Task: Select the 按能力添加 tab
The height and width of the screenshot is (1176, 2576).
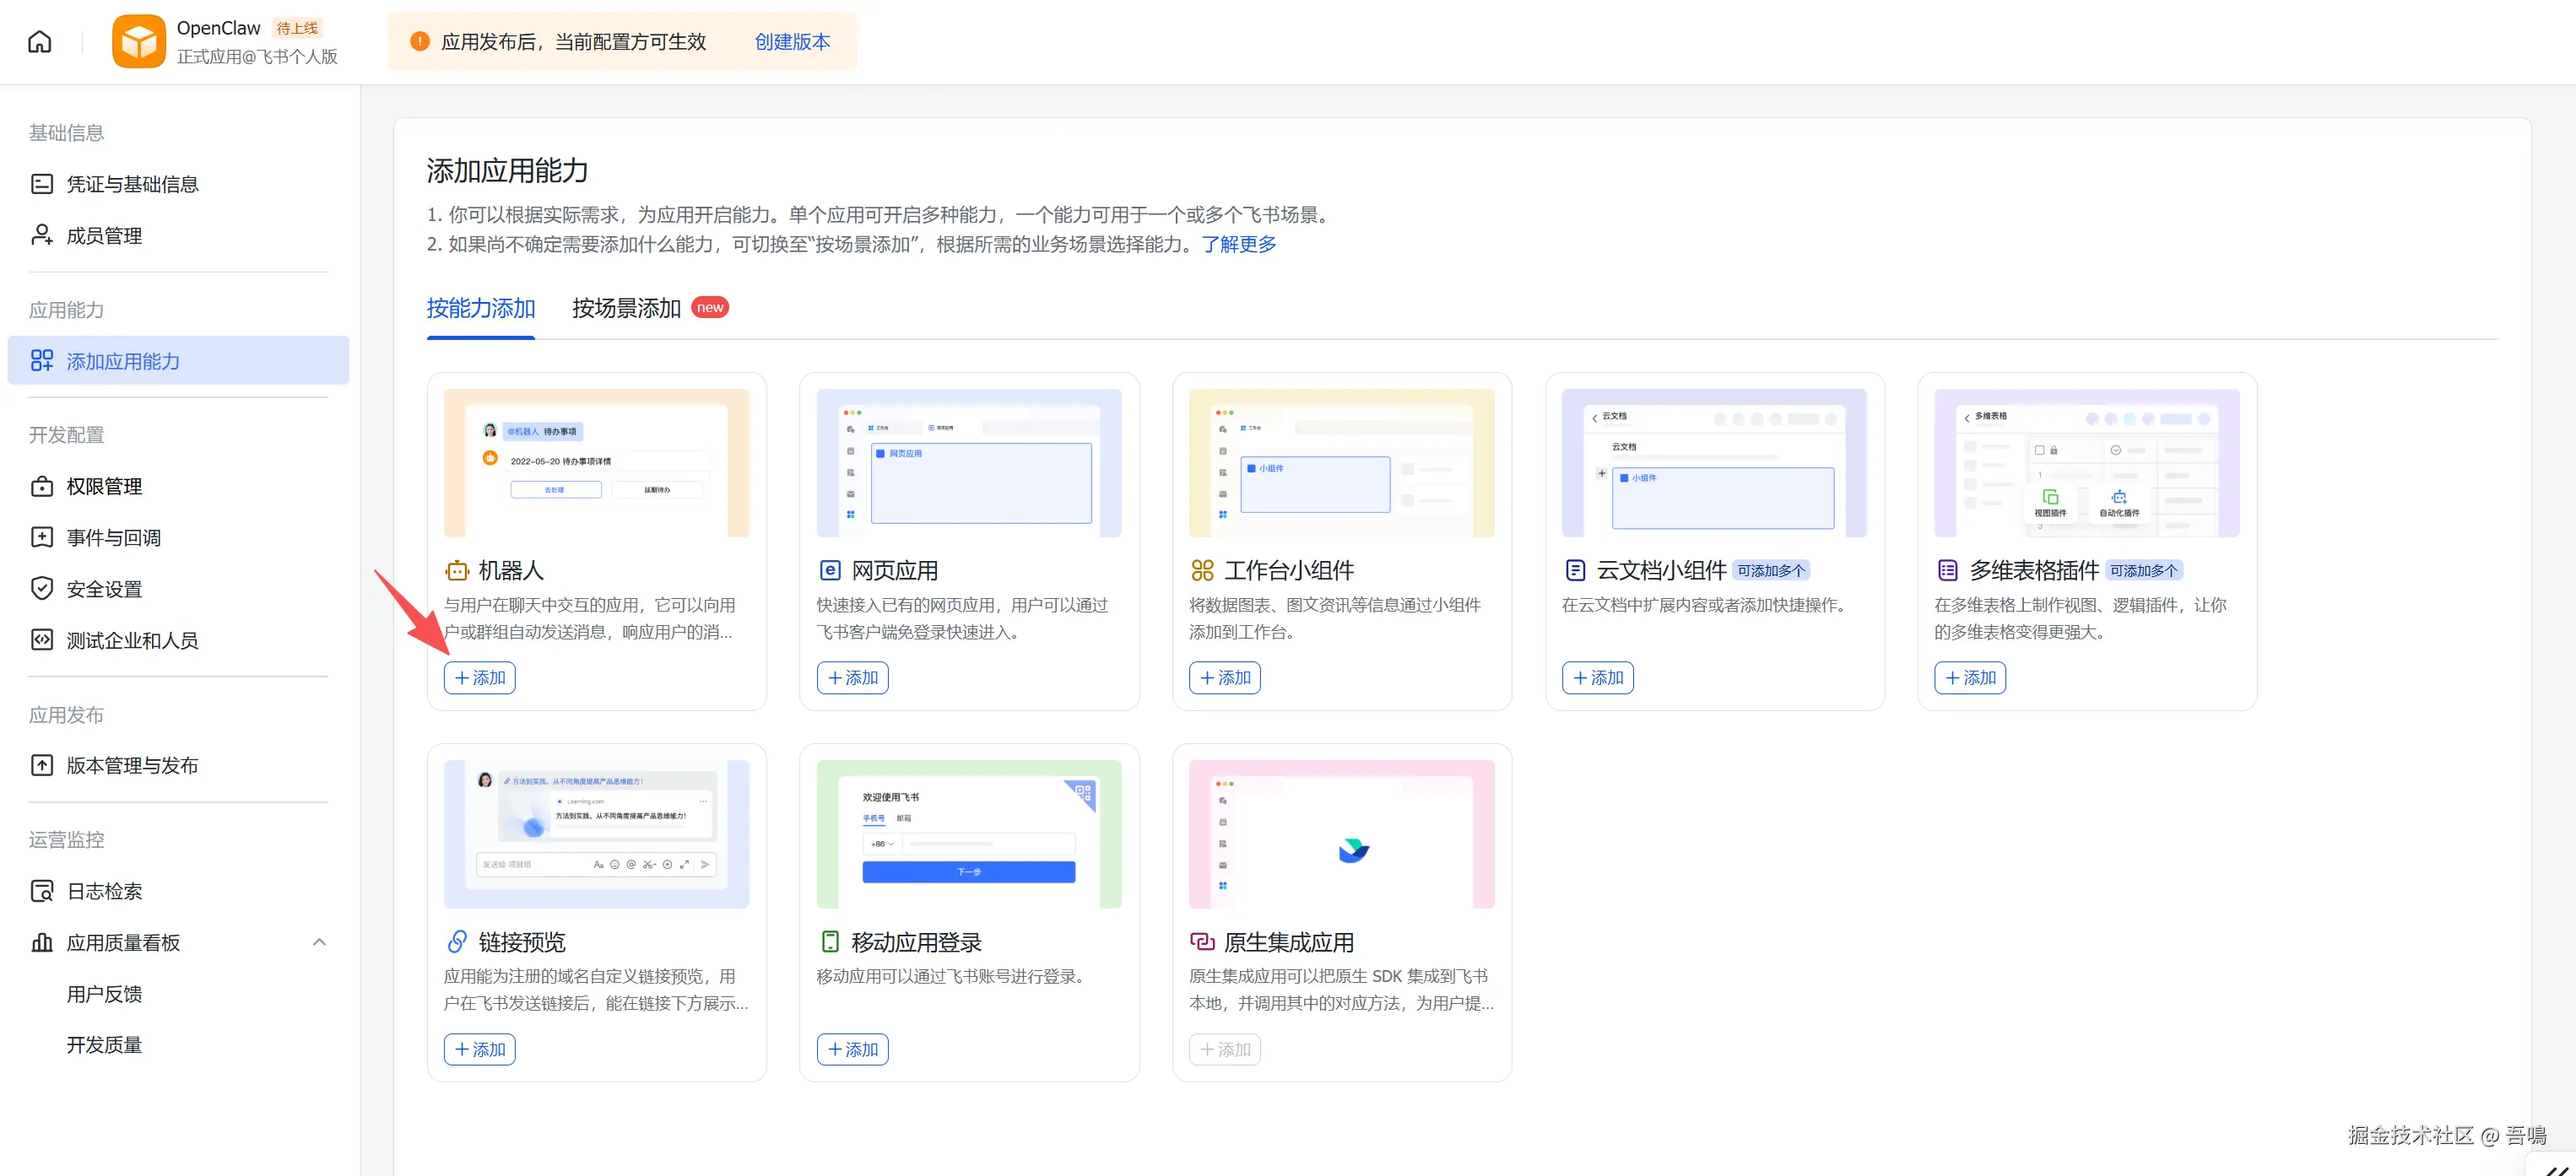Action: pyautogui.click(x=481, y=308)
